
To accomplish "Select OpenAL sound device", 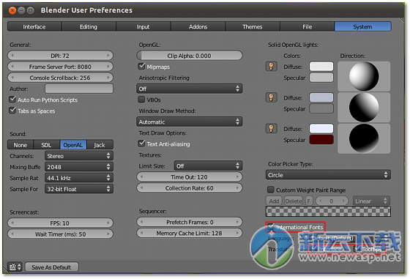I will click(73, 145).
